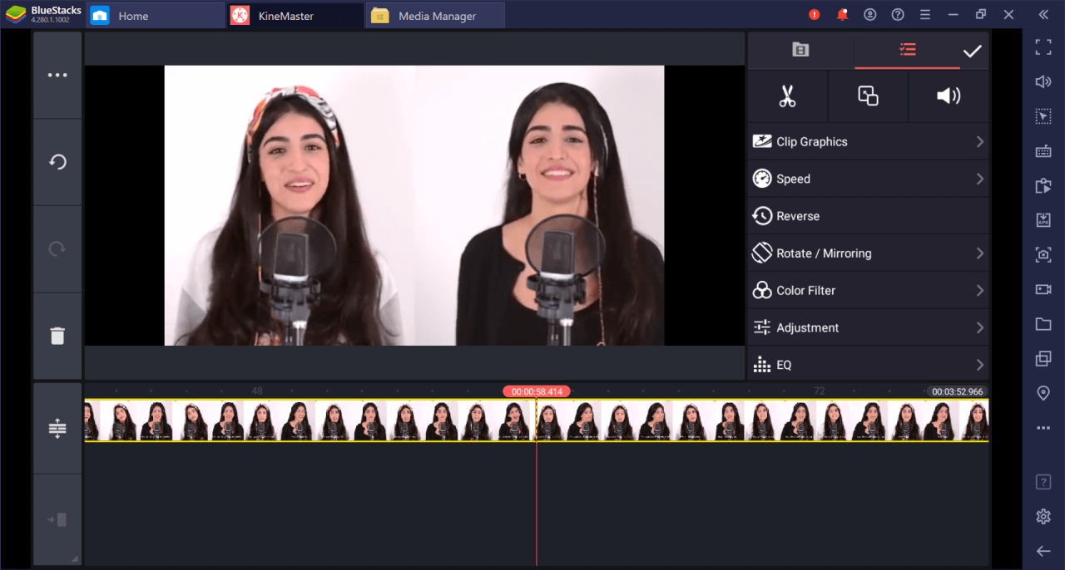Open the media folder icon in sidebar
This screenshot has height=570, width=1065.
click(1043, 324)
